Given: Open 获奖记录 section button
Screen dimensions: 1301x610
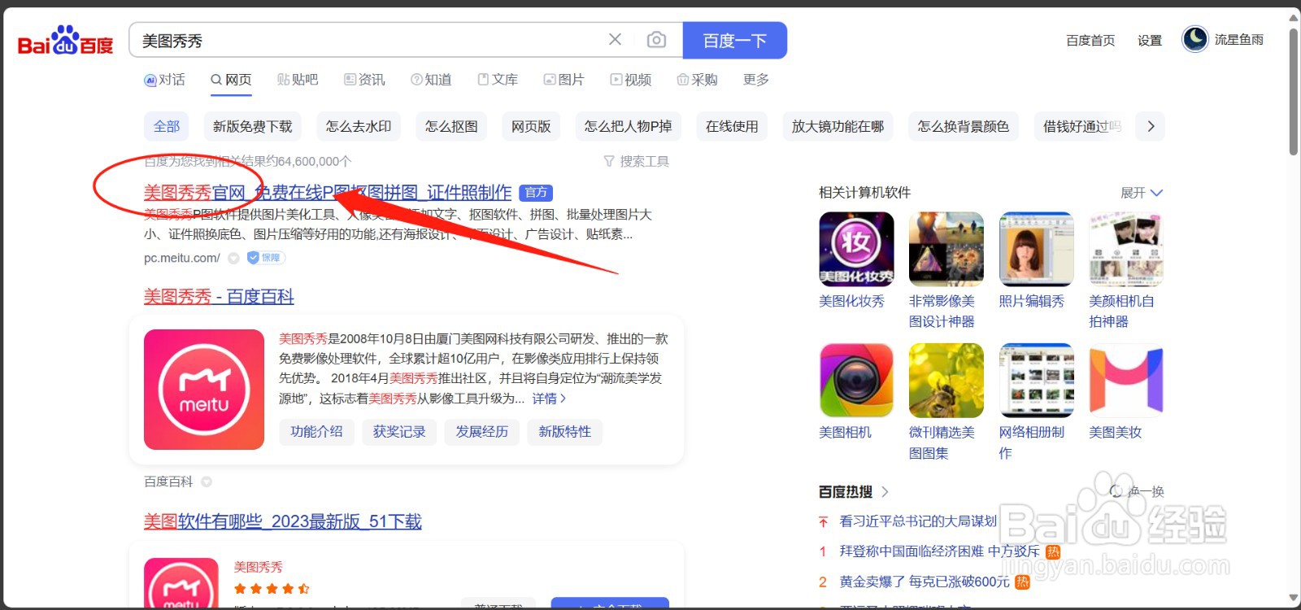Looking at the screenshot, I should pyautogui.click(x=399, y=432).
